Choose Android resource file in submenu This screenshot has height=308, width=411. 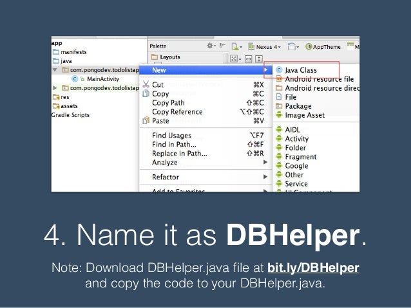320,79
